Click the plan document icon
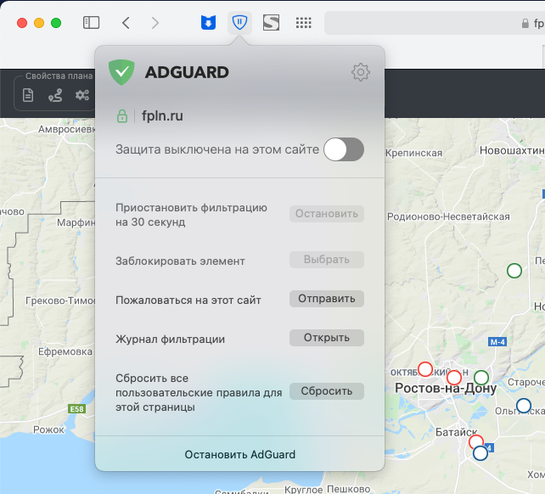 coord(28,95)
